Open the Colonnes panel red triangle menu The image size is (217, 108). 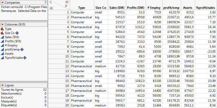coord(3,24)
